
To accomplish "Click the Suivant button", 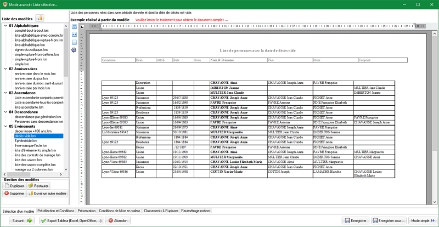I will (x=21, y=220).
